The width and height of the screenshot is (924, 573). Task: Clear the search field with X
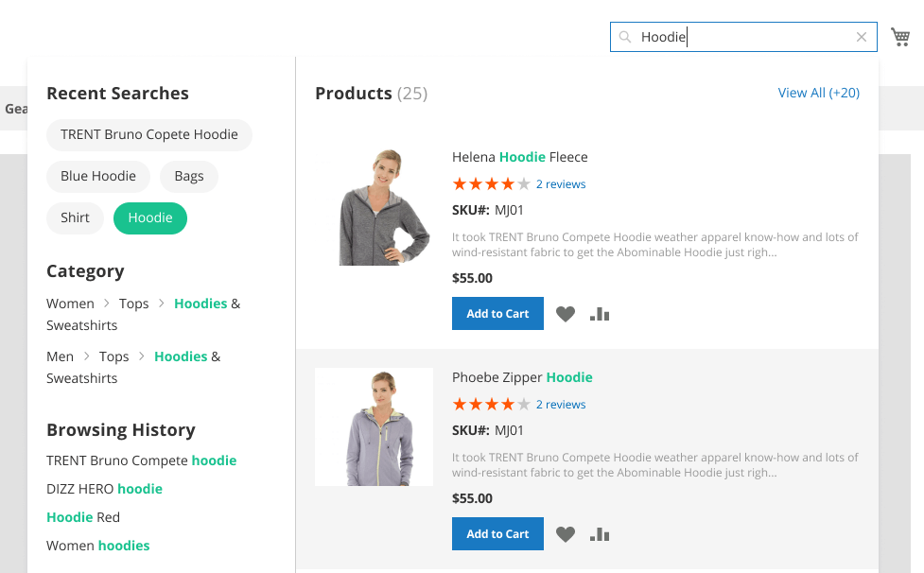861,37
